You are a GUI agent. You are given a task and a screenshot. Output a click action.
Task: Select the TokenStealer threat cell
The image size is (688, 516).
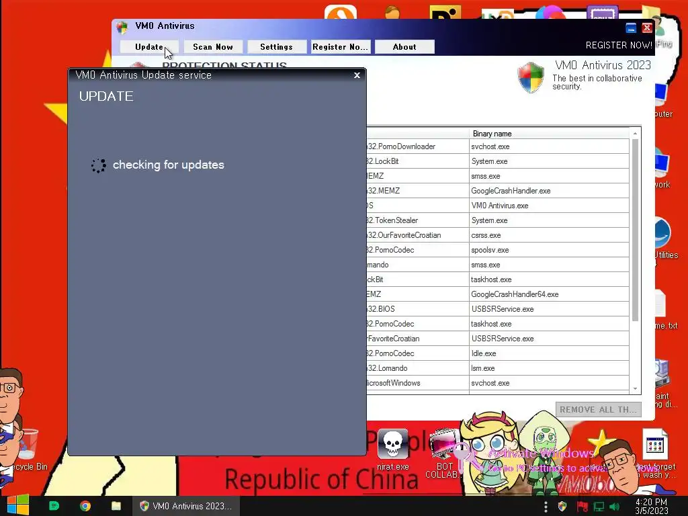[x=418, y=220]
